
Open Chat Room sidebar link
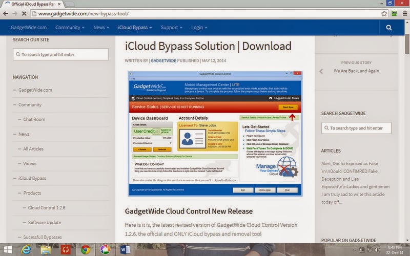point(34,119)
